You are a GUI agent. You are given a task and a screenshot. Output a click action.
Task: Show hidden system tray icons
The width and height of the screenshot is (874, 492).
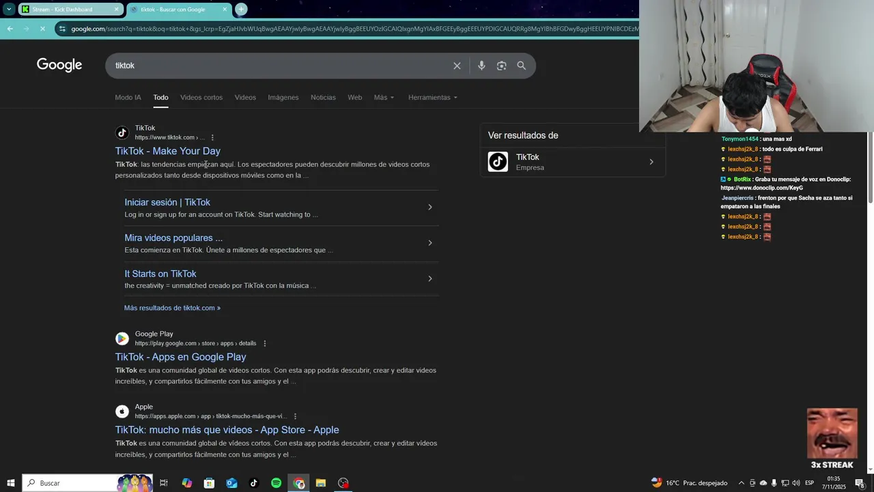(742, 483)
